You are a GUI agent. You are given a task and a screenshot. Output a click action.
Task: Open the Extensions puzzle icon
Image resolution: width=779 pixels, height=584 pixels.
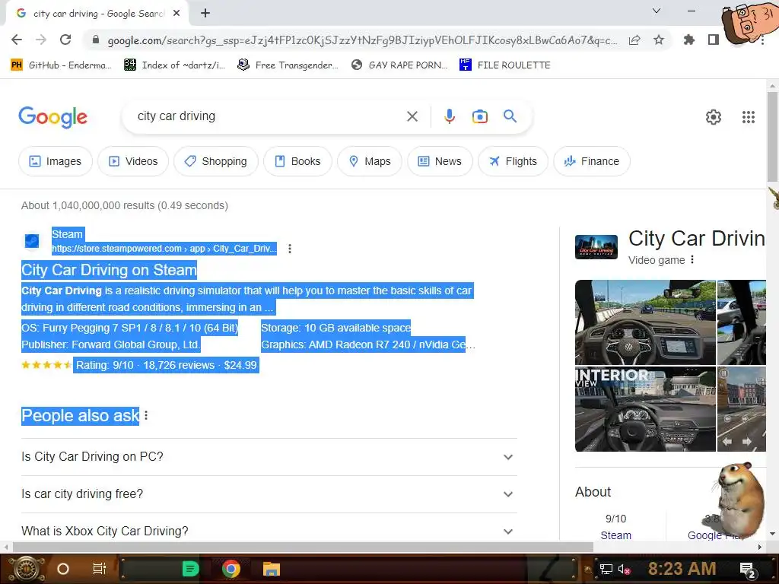689,40
